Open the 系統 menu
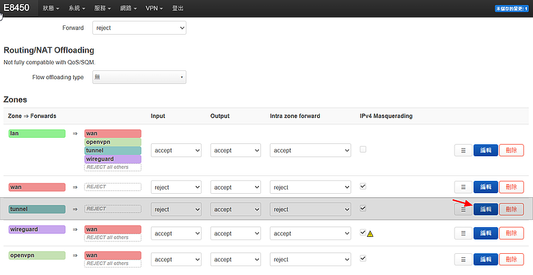Screen dimensions: 533x275 [77, 8]
